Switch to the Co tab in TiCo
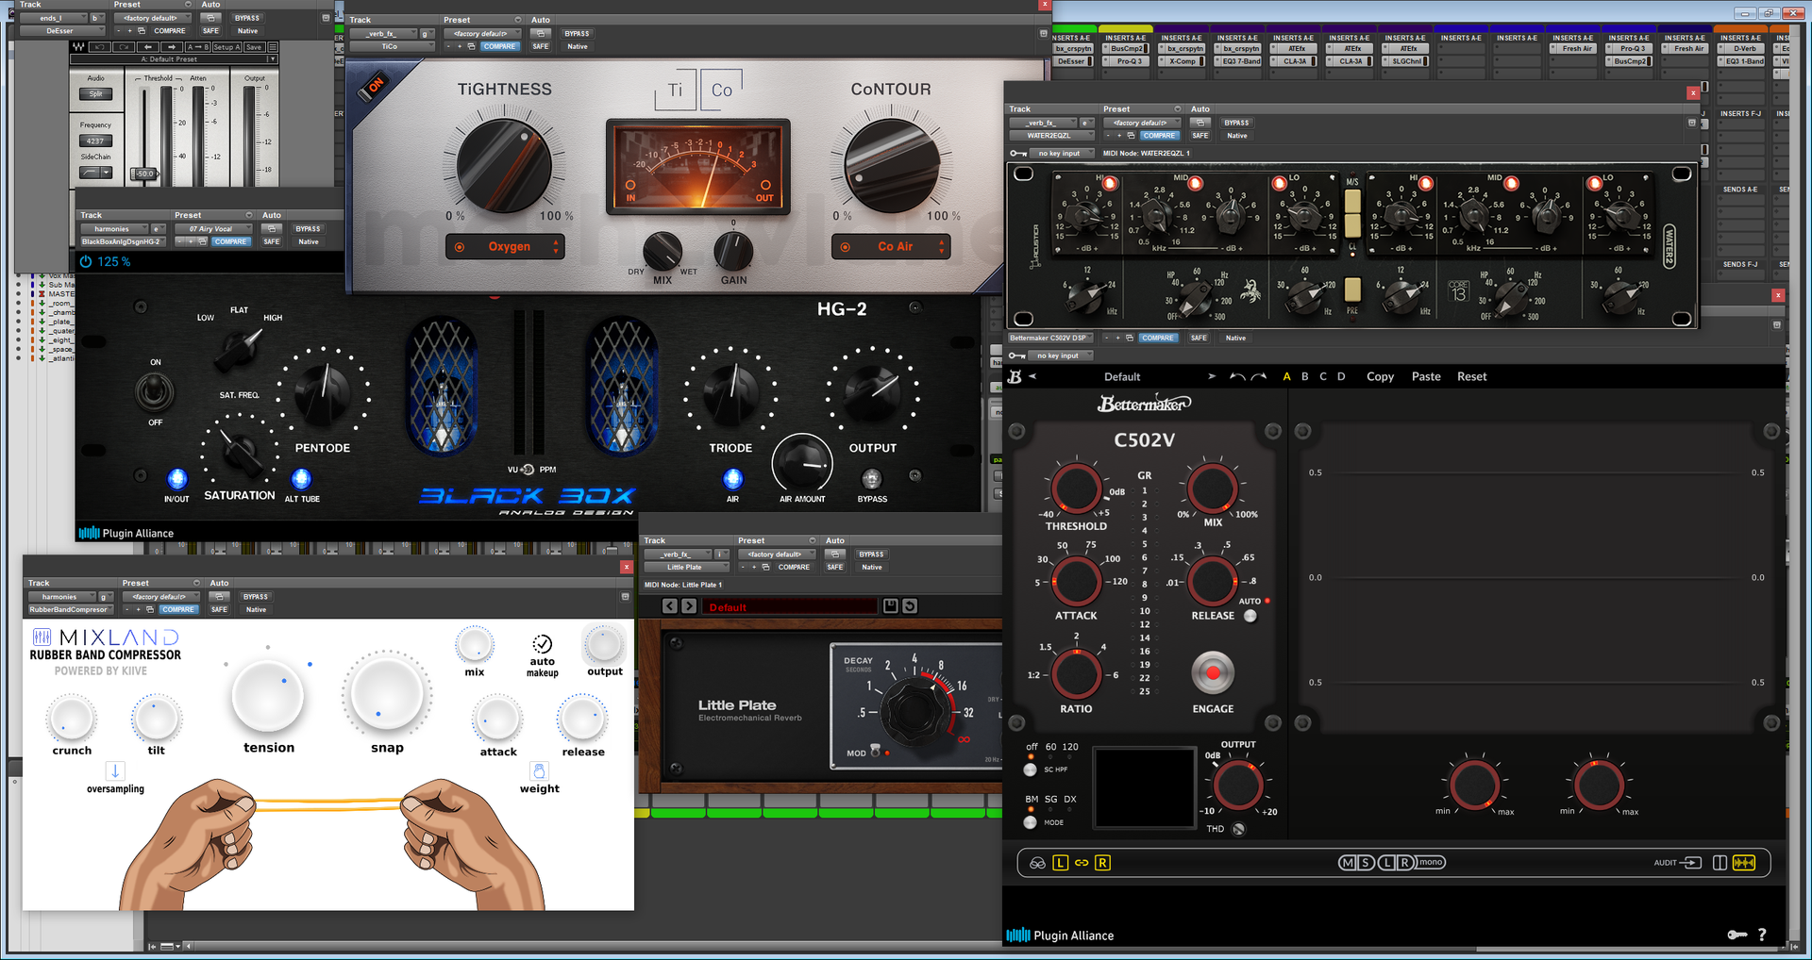 (722, 91)
